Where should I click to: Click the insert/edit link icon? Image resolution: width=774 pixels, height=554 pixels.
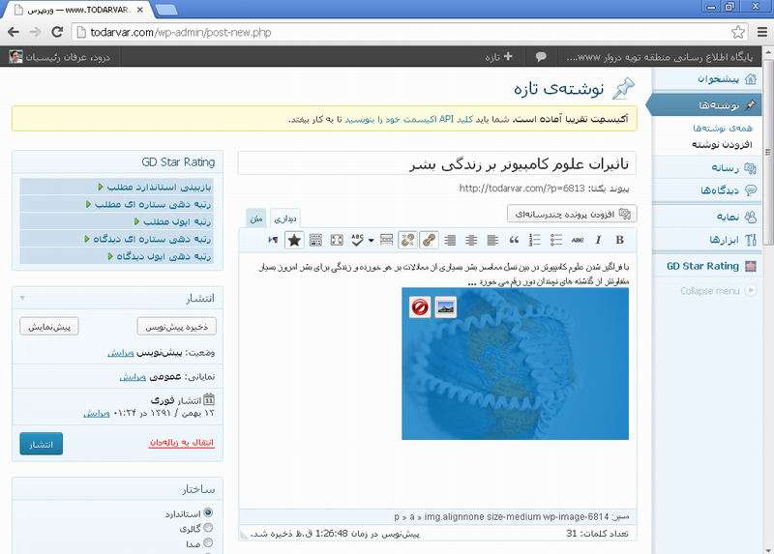429,240
